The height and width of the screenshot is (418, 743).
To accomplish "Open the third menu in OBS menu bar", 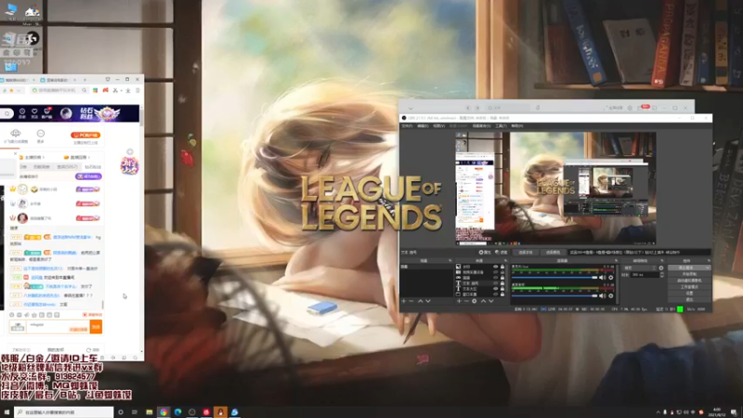I will tap(439, 126).
